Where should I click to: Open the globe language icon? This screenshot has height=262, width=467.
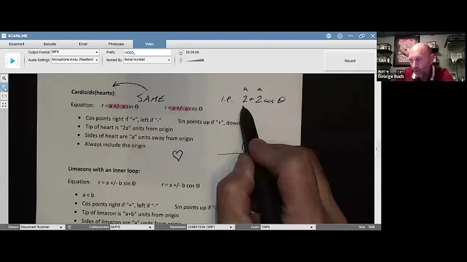(328, 36)
